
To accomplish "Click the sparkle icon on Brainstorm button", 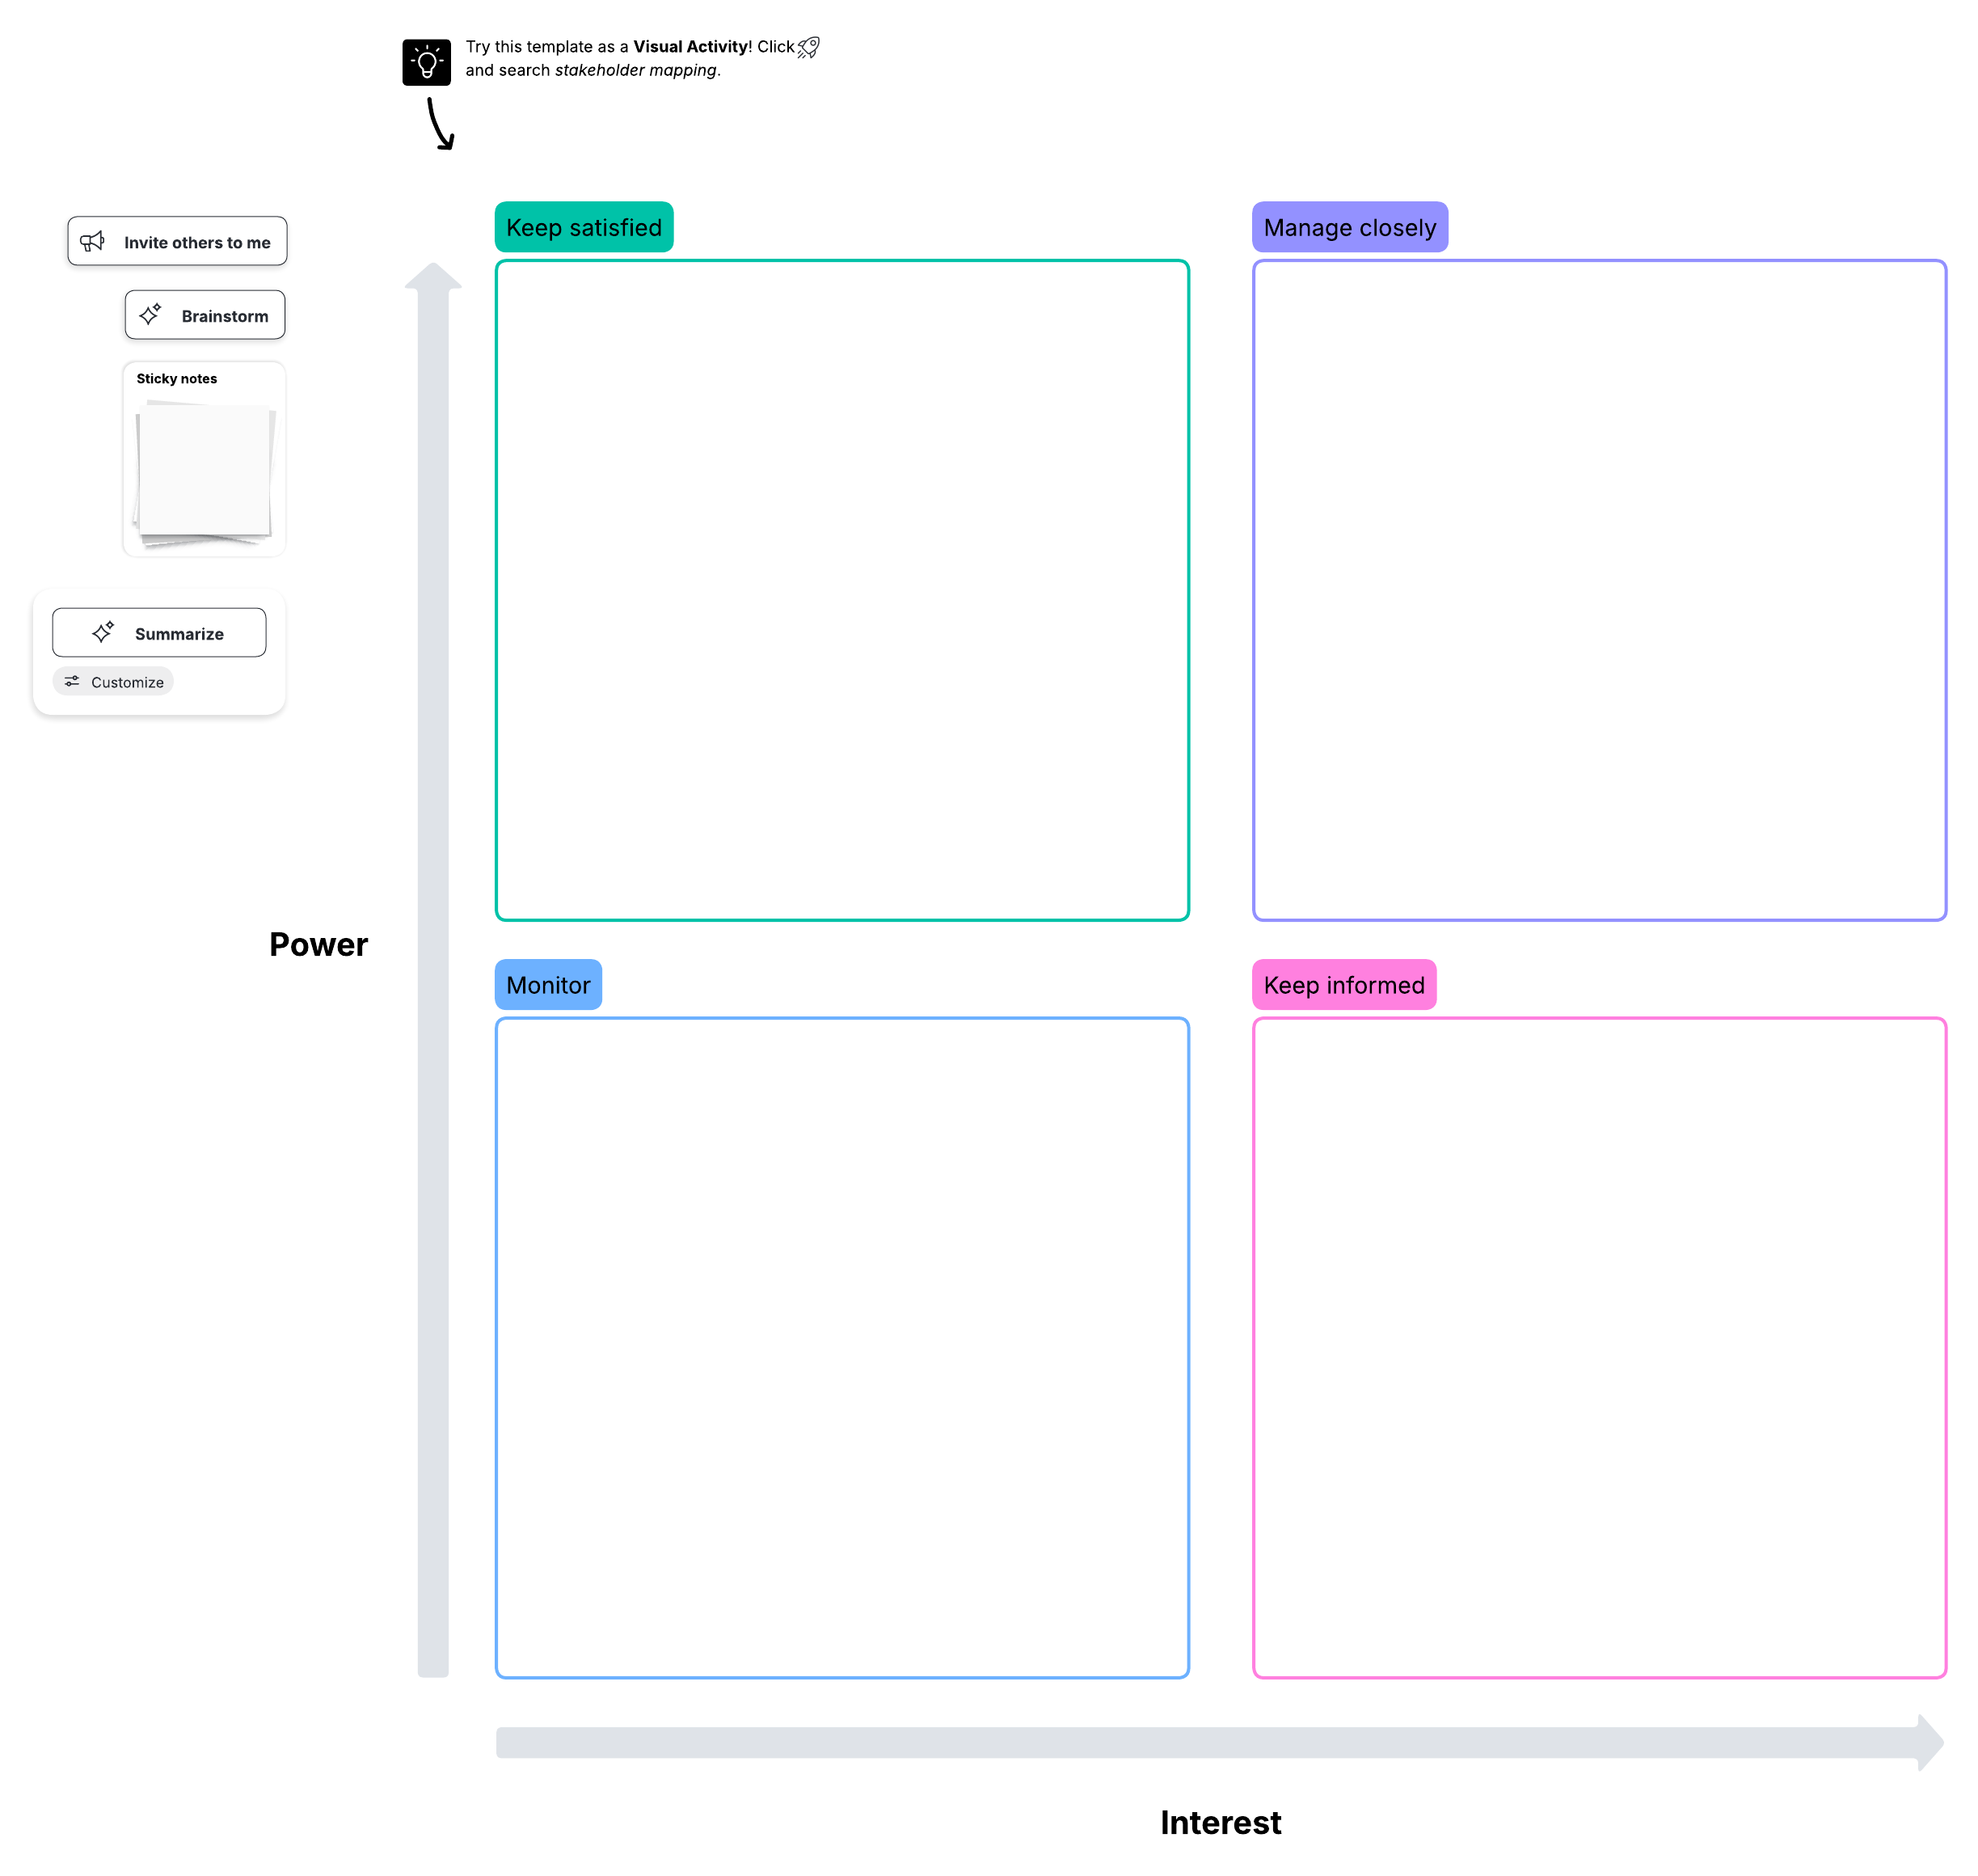I will tap(150, 315).
